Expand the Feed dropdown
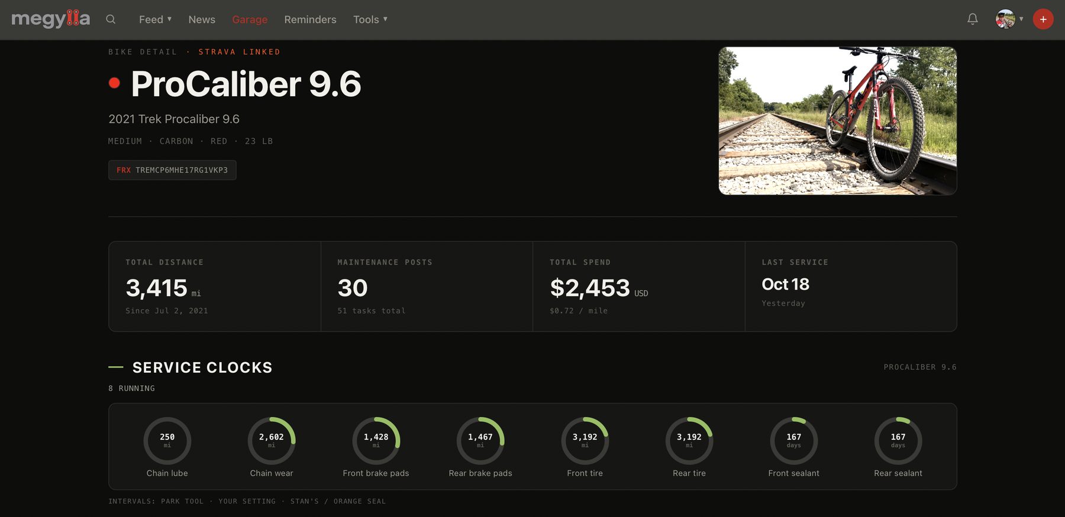Image resolution: width=1065 pixels, height=517 pixels. click(156, 19)
